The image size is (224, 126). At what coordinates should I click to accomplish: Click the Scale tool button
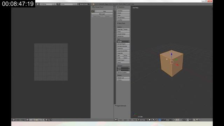point(123,15)
